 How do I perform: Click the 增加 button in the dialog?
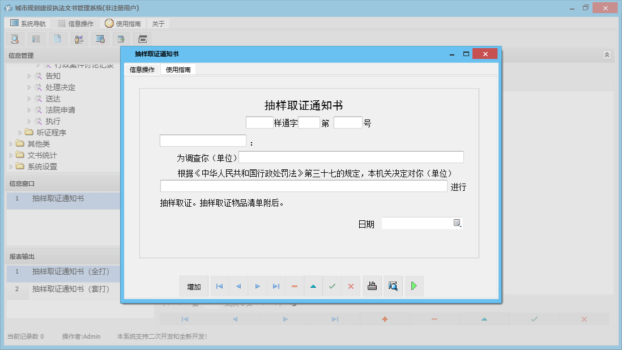point(194,286)
